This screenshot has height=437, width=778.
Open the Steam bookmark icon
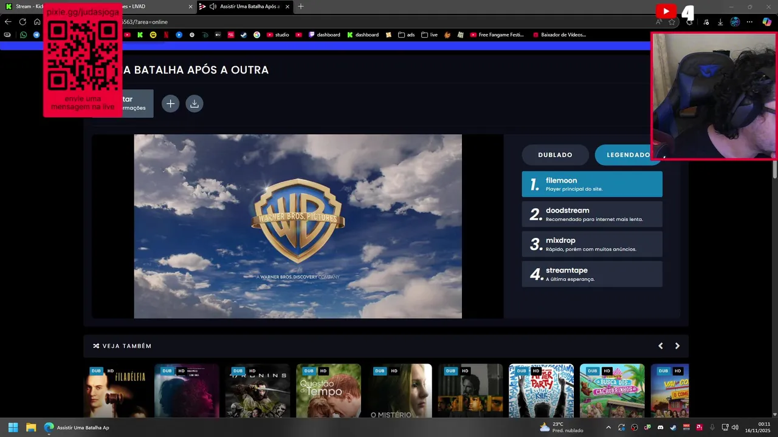pyautogui.click(x=244, y=35)
